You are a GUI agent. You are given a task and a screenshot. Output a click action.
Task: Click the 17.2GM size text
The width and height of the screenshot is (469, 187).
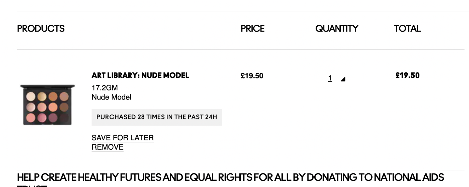tap(105, 88)
